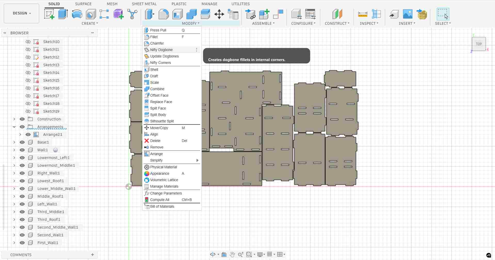
Task: Open the Measure tool in Inspect panel
Action: click(x=362, y=14)
